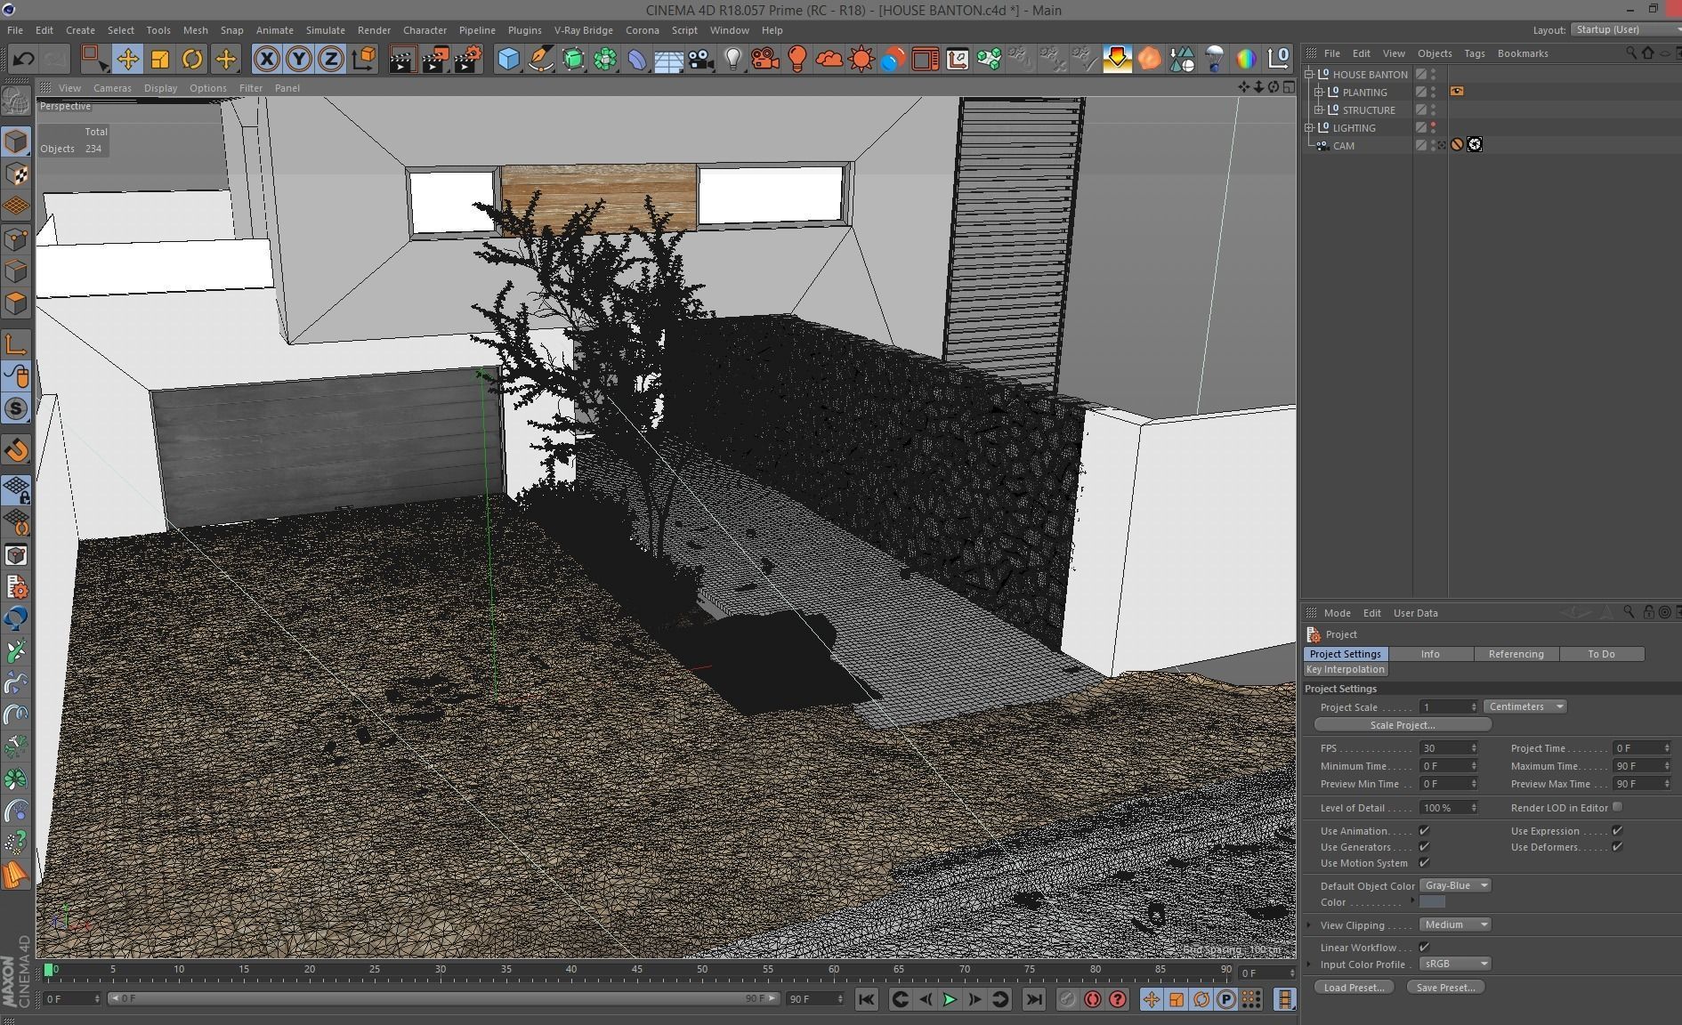Click the Render View clapperboard icon
Screen dimensions: 1682x1025
point(402,60)
